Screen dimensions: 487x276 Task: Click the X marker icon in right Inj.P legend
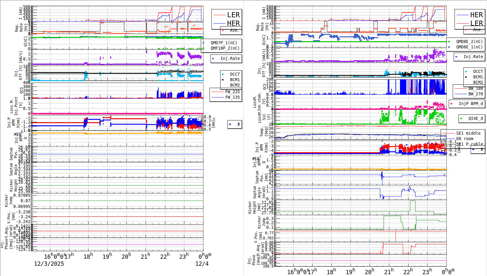point(474,149)
